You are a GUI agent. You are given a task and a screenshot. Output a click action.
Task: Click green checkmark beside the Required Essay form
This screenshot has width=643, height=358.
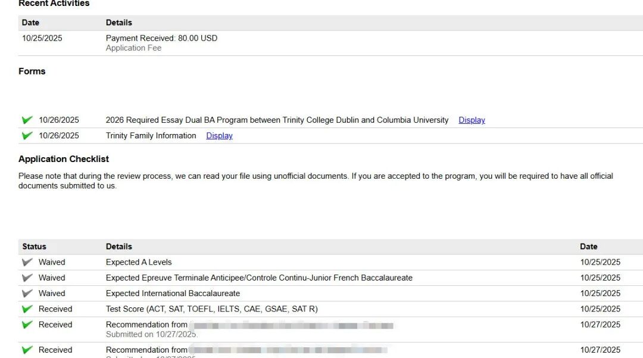(x=27, y=120)
